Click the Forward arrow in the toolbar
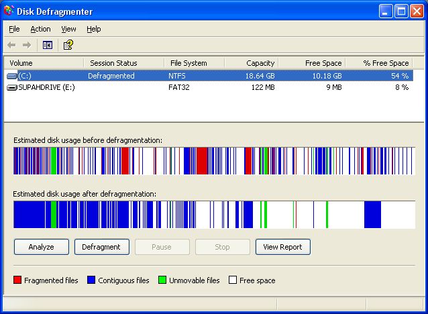The height and width of the screenshot is (314, 428). [27, 45]
